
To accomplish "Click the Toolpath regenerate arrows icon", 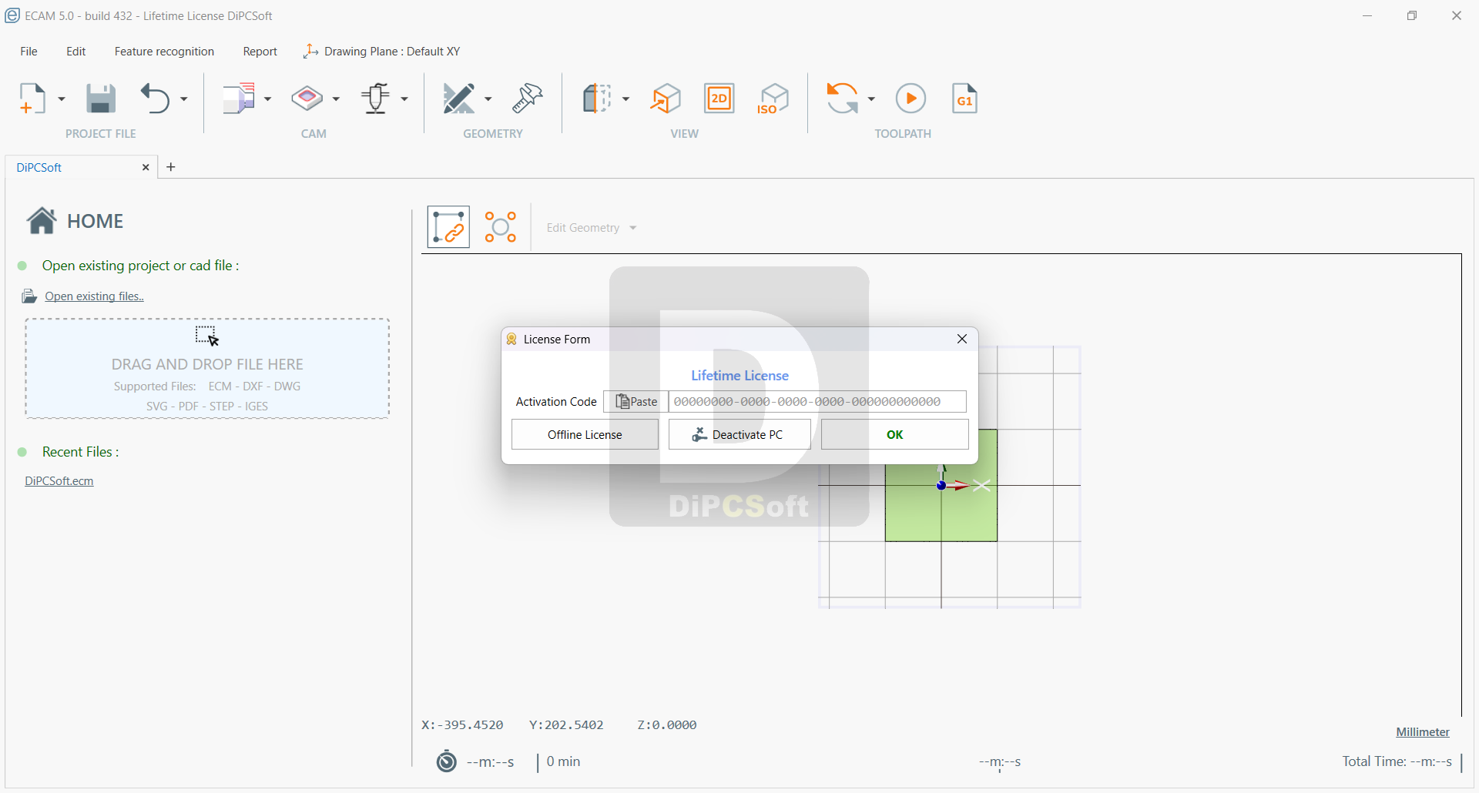I will tap(842, 99).
